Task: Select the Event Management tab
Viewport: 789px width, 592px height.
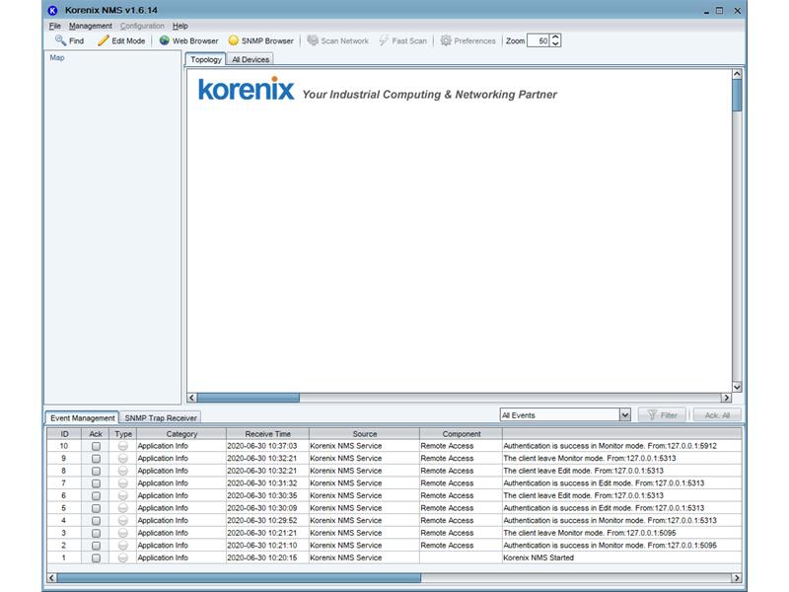Action: coord(83,417)
